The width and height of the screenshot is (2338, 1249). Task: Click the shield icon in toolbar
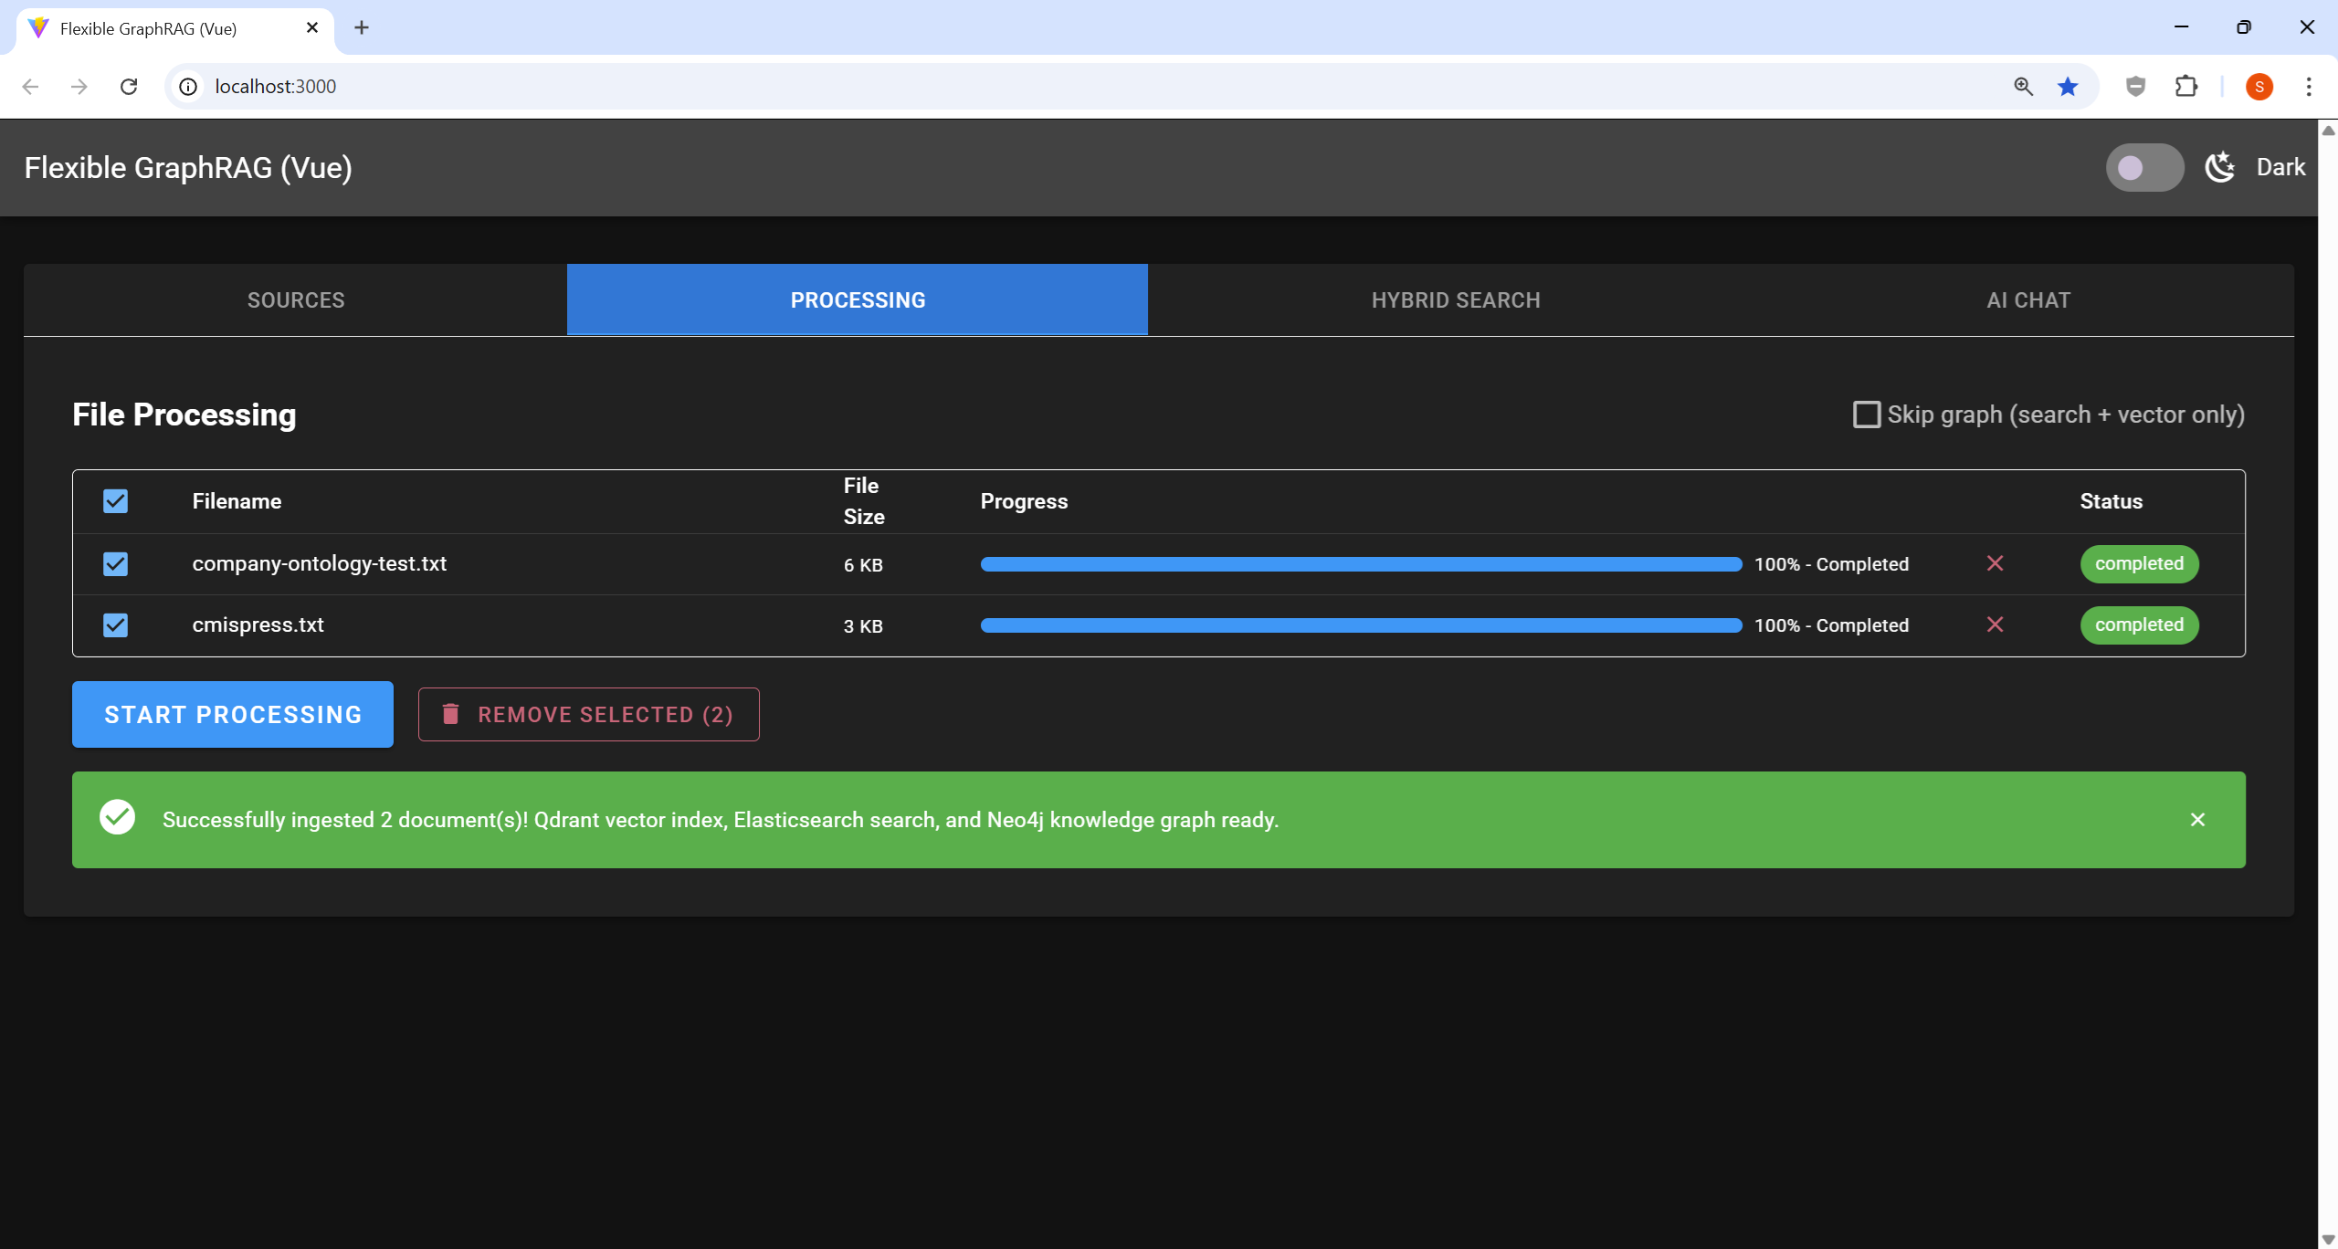2135,86
